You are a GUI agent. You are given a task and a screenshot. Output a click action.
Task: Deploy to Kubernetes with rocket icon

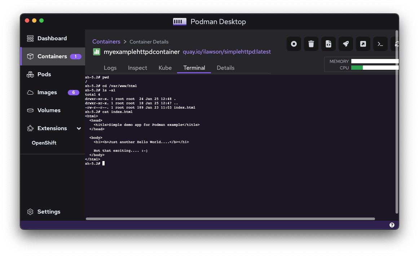point(346,44)
